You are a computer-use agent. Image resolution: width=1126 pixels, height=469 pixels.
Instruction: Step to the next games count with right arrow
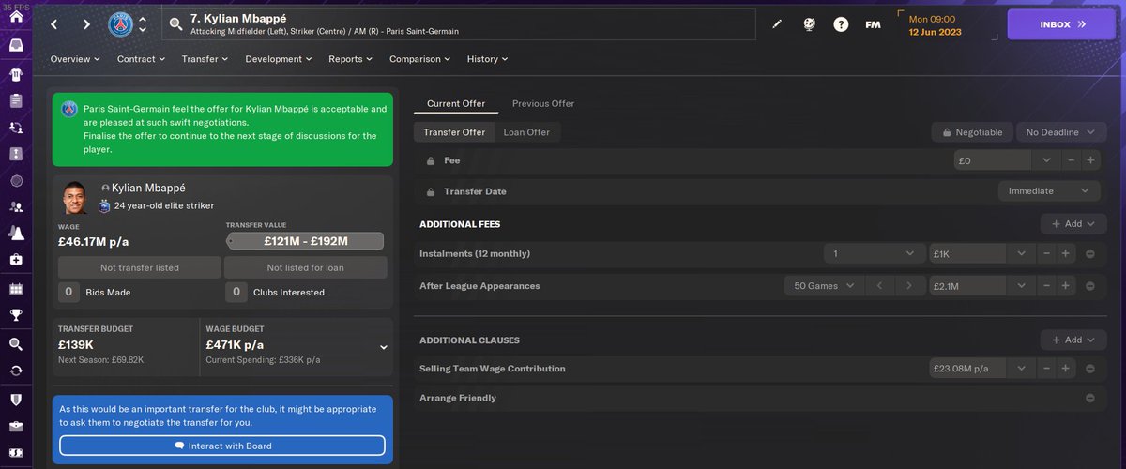pyautogui.click(x=908, y=286)
